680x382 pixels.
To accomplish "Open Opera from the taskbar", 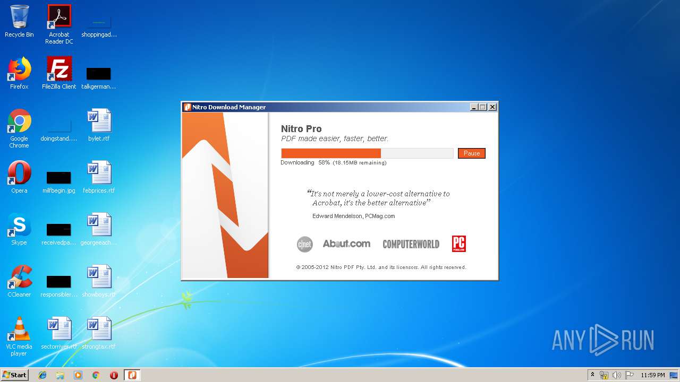I will (114, 375).
